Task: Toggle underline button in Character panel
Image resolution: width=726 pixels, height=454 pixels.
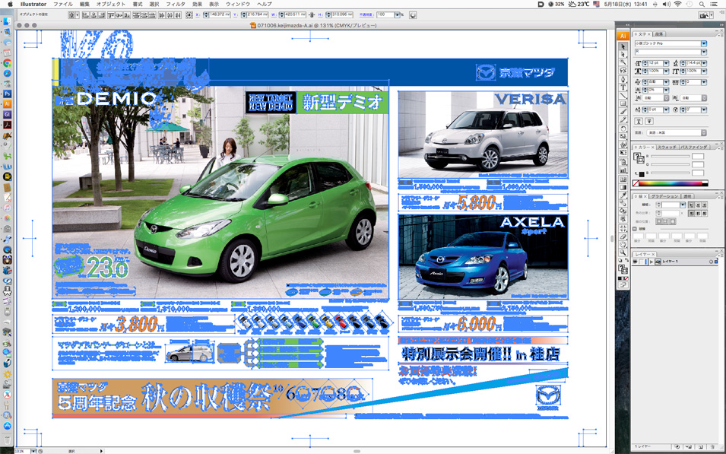Action: tap(639, 122)
